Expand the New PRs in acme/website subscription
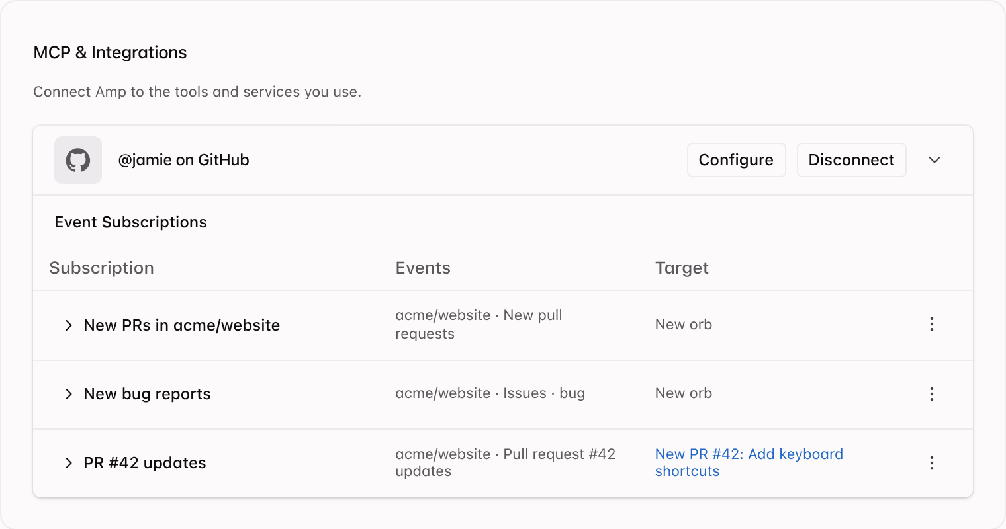 click(x=68, y=325)
